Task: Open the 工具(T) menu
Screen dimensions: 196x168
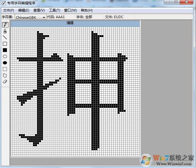Action: [x=54, y=10]
